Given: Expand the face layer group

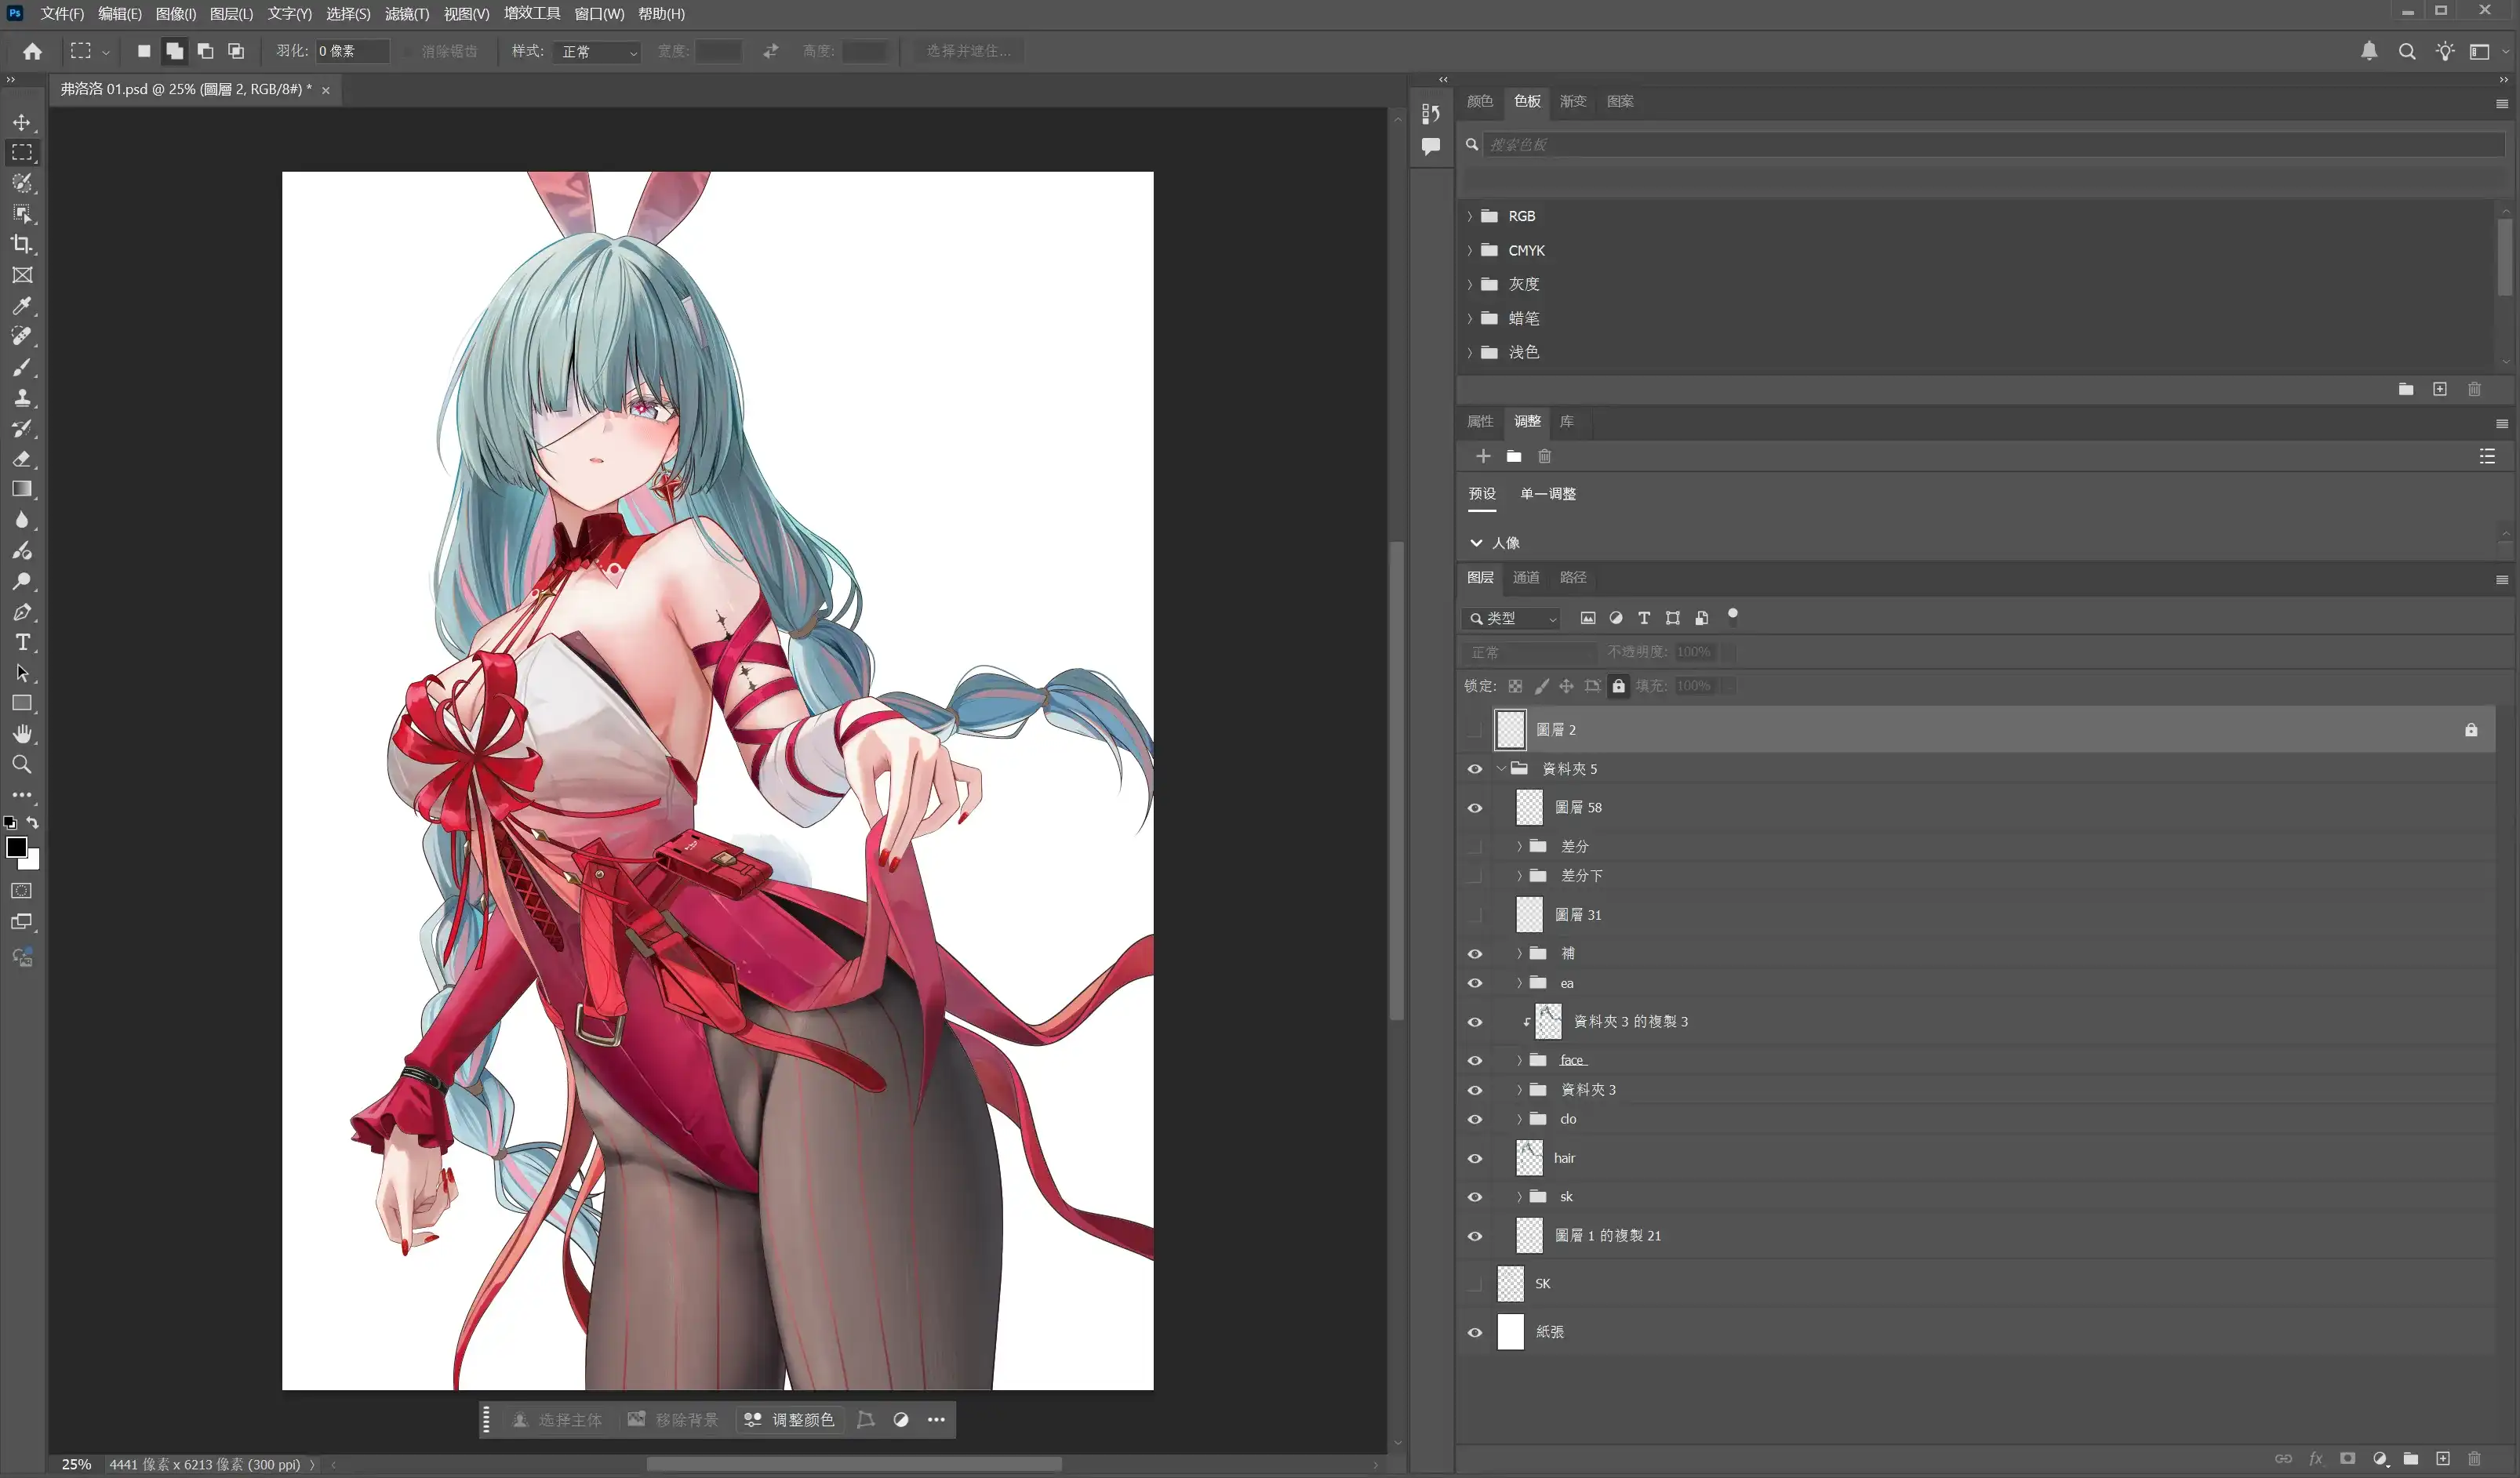Looking at the screenshot, I should click(1519, 1060).
